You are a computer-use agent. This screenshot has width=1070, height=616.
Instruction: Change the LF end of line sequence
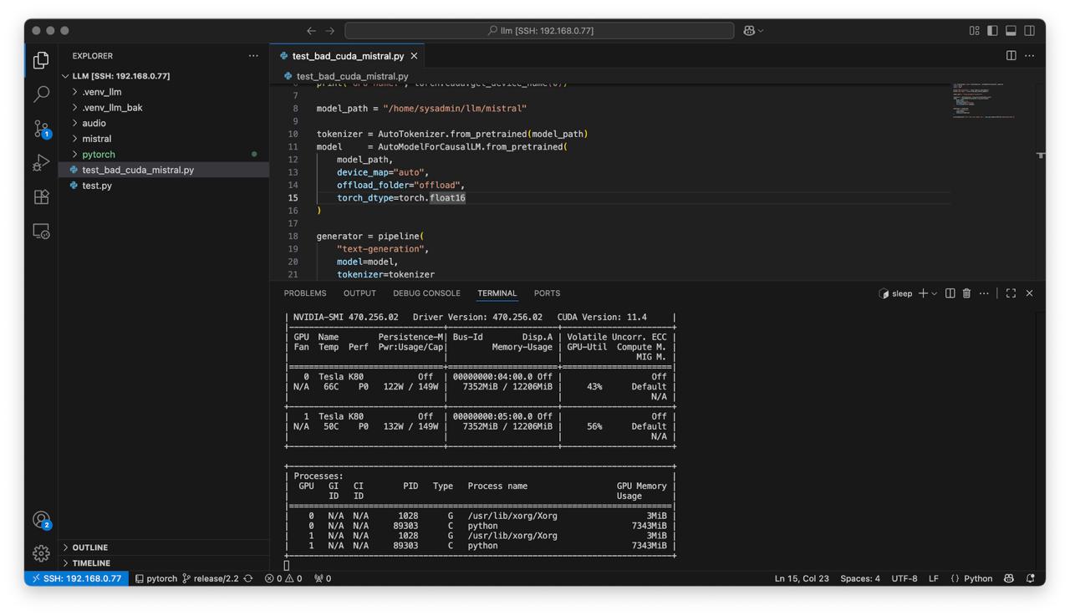pyautogui.click(x=934, y=578)
